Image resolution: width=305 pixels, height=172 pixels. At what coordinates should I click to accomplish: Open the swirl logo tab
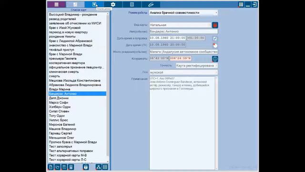click(151, 4)
